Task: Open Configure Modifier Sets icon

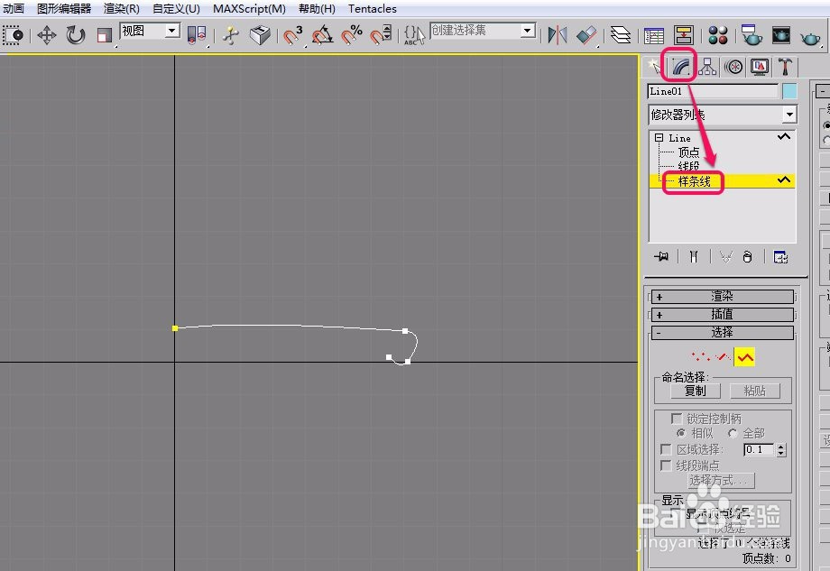Action: pos(780,257)
